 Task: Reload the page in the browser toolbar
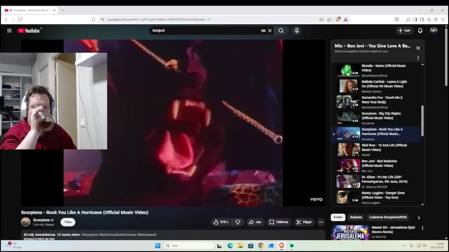click(20, 19)
